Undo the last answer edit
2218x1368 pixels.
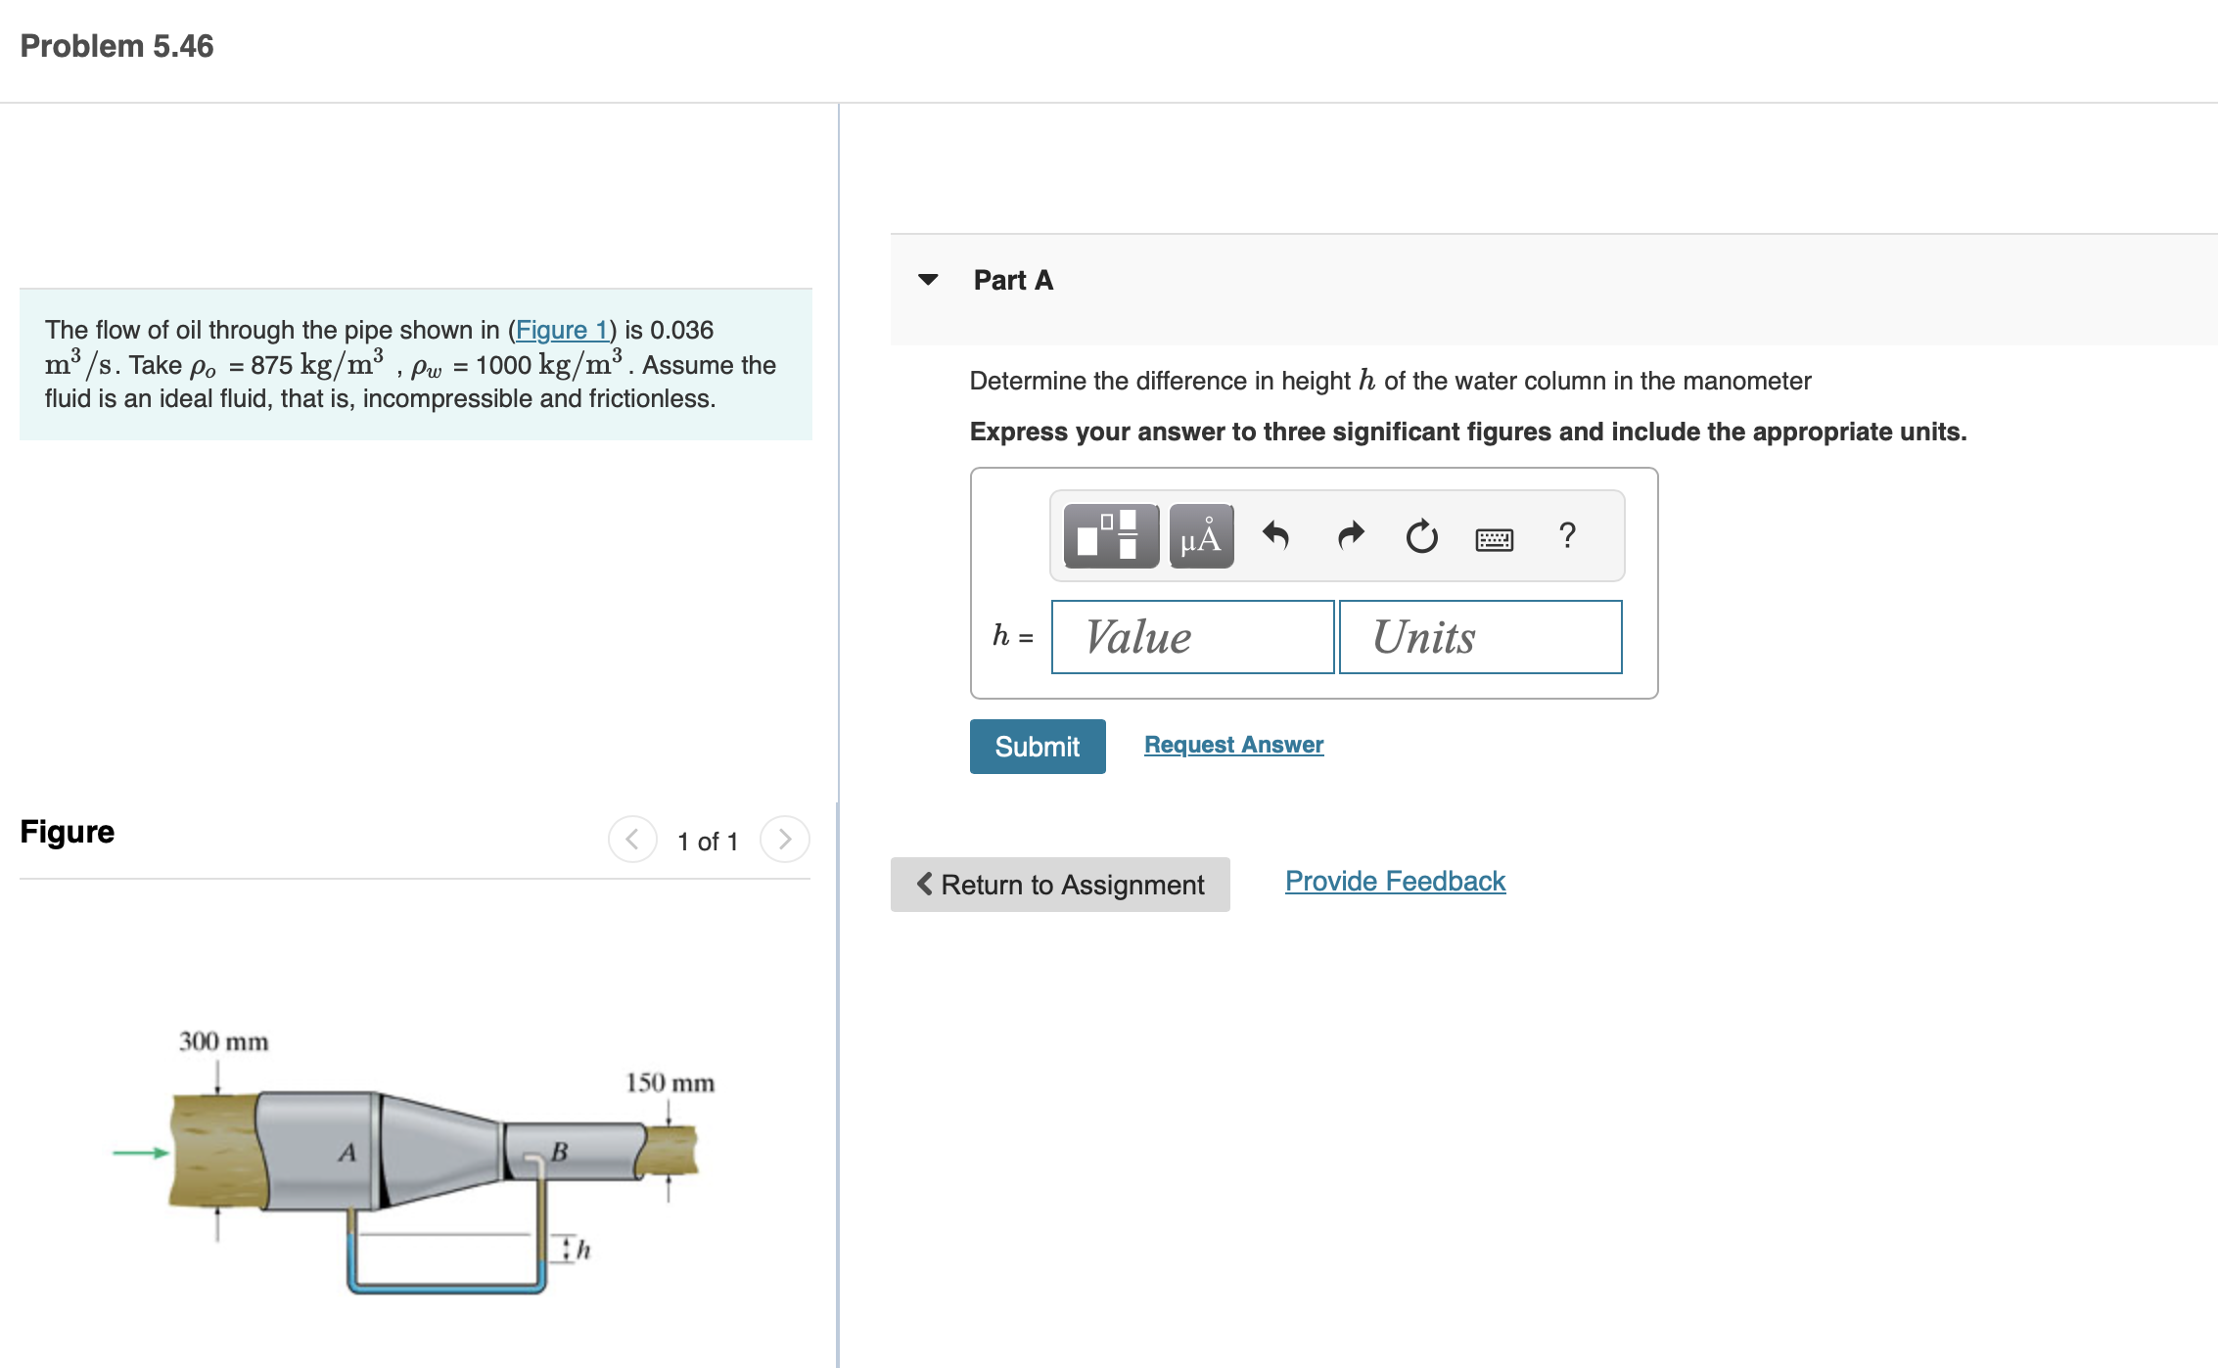pyautogui.click(x=1277, y=536)
